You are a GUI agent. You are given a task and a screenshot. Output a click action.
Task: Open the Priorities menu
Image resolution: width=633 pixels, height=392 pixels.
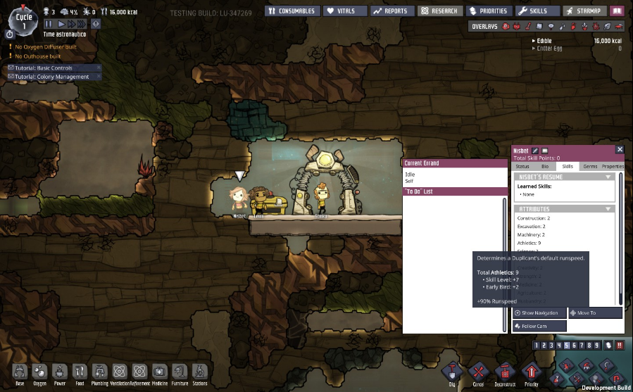click(489, 11)
